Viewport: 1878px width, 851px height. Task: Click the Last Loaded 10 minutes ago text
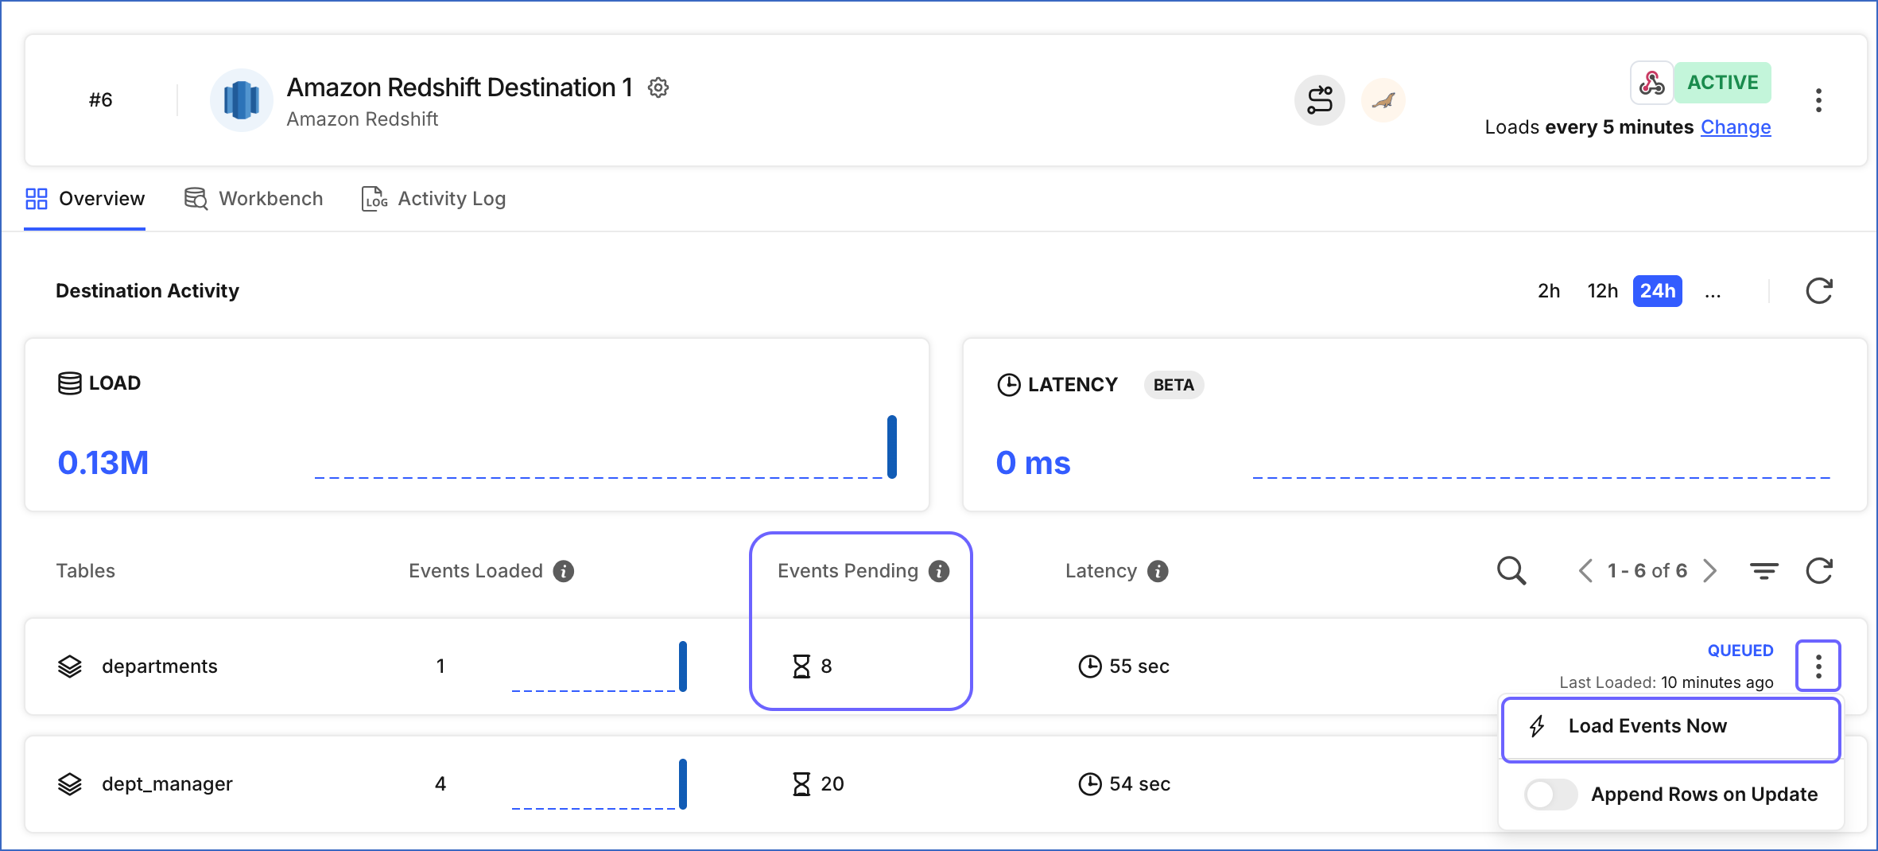point(1667,682)
